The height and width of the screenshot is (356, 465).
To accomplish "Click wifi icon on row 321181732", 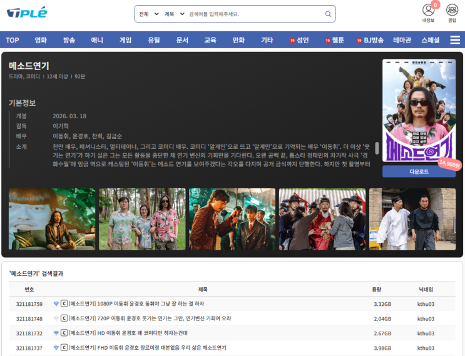I will [56, 333].
